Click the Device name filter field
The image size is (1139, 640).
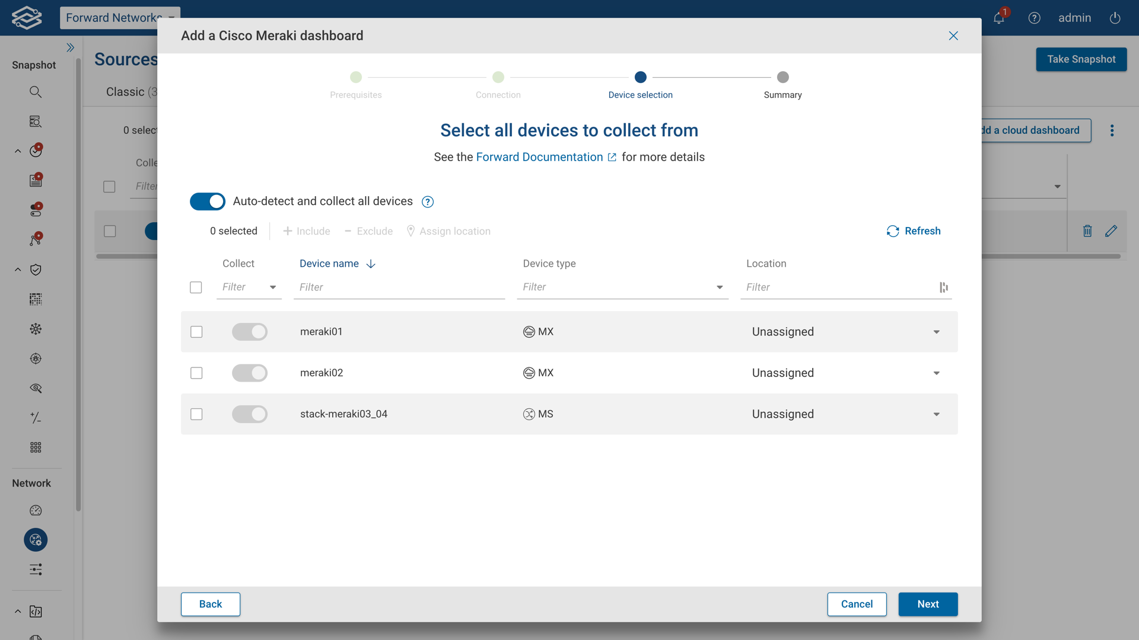(x=356, y=287)
